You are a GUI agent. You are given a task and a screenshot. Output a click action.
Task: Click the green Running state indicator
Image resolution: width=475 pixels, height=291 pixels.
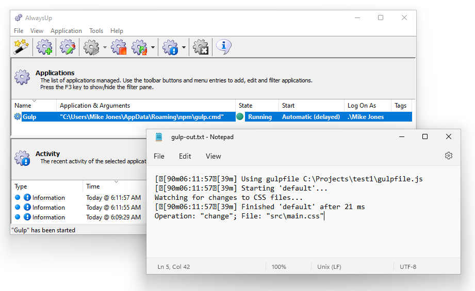(240, 116)
